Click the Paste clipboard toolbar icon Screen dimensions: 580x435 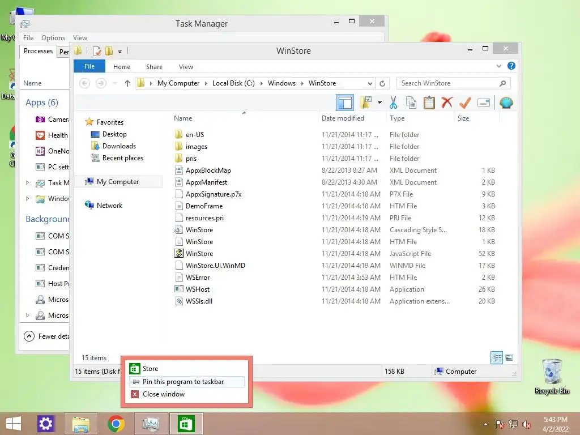[x=429, y=103]
